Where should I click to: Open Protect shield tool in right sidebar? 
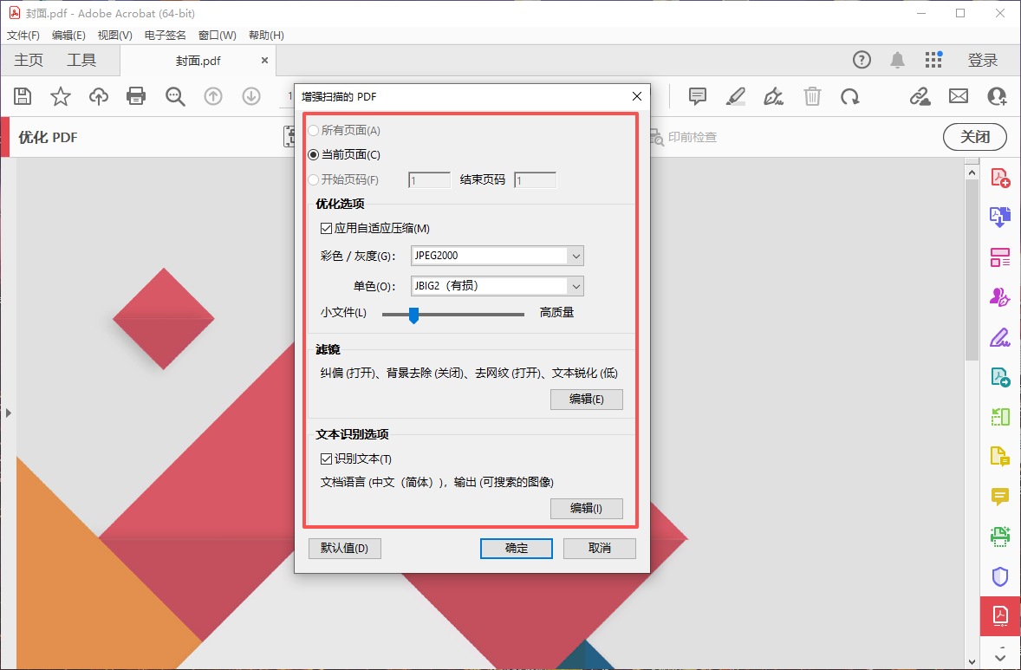tap(1000, 577)
